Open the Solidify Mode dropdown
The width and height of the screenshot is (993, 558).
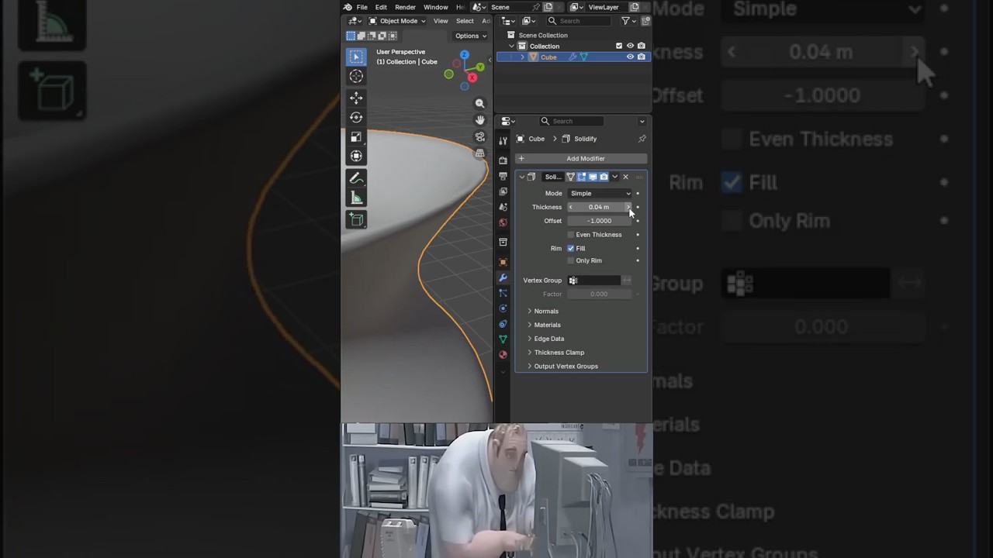[600, 193]
